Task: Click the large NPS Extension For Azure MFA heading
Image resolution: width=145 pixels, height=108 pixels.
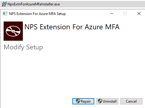Action: (72, 27)
